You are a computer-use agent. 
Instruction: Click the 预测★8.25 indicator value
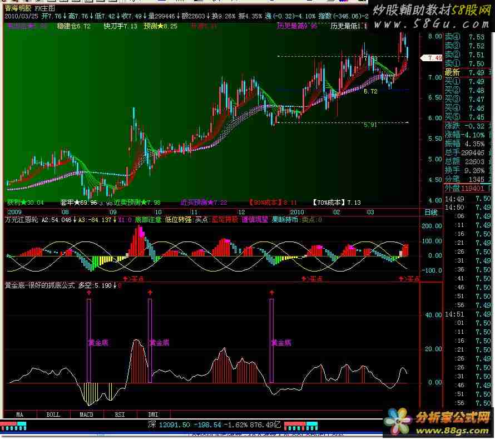[x=160, y=26]
